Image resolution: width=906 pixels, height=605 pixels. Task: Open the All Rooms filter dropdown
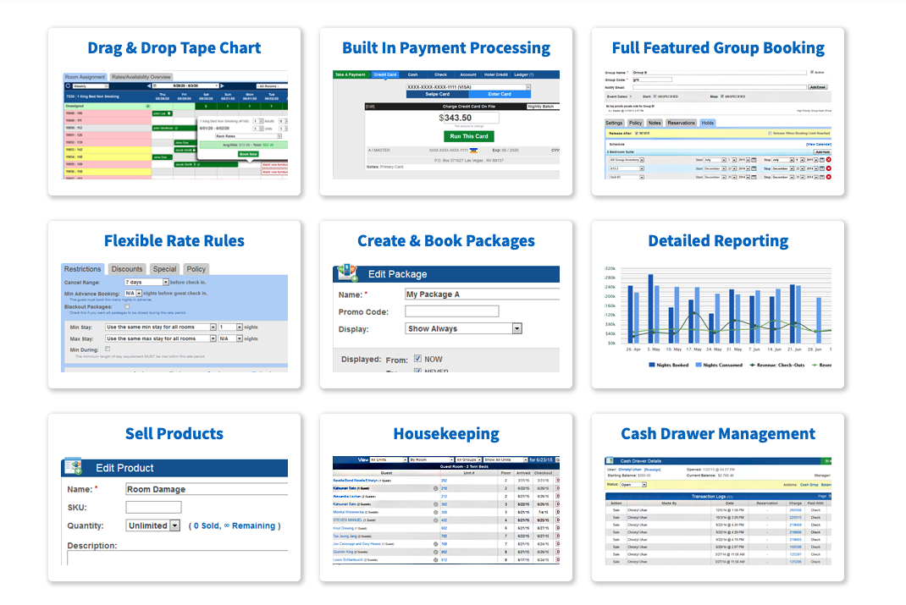pyautogui.click(x=272, y=86)
